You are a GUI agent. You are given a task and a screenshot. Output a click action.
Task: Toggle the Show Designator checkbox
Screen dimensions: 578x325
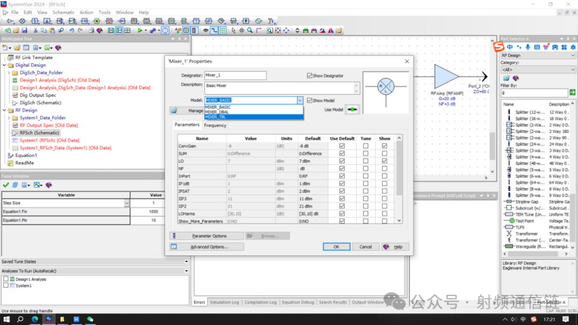click(310, 75)
